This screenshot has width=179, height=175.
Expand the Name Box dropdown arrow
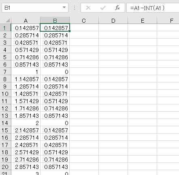click(x=64, y=7)
